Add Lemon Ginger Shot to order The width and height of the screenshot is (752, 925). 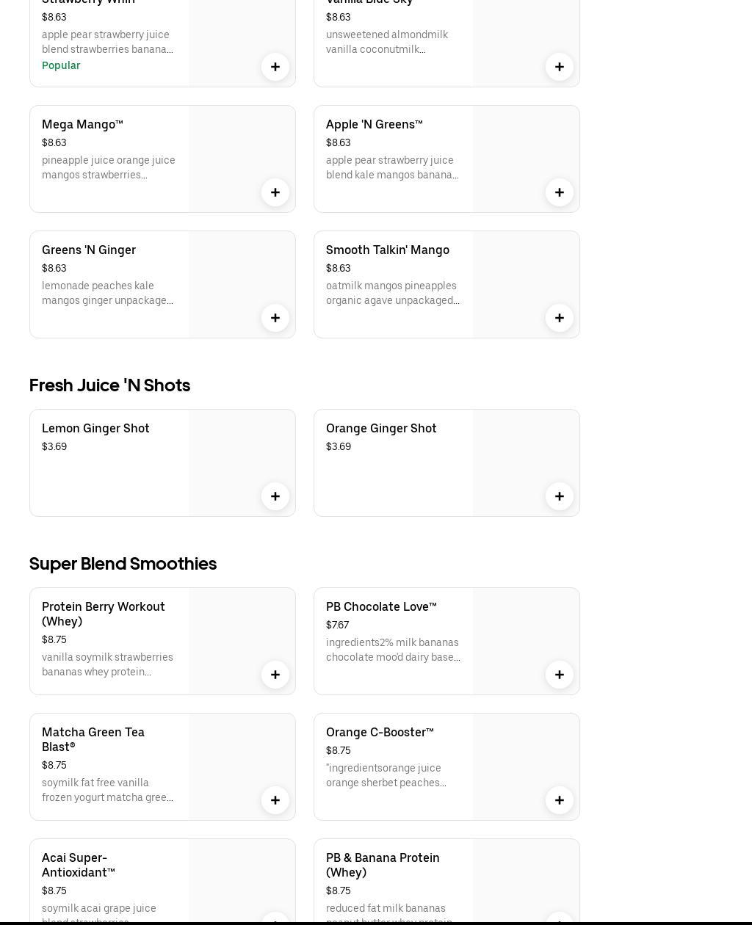coord(275,496)
